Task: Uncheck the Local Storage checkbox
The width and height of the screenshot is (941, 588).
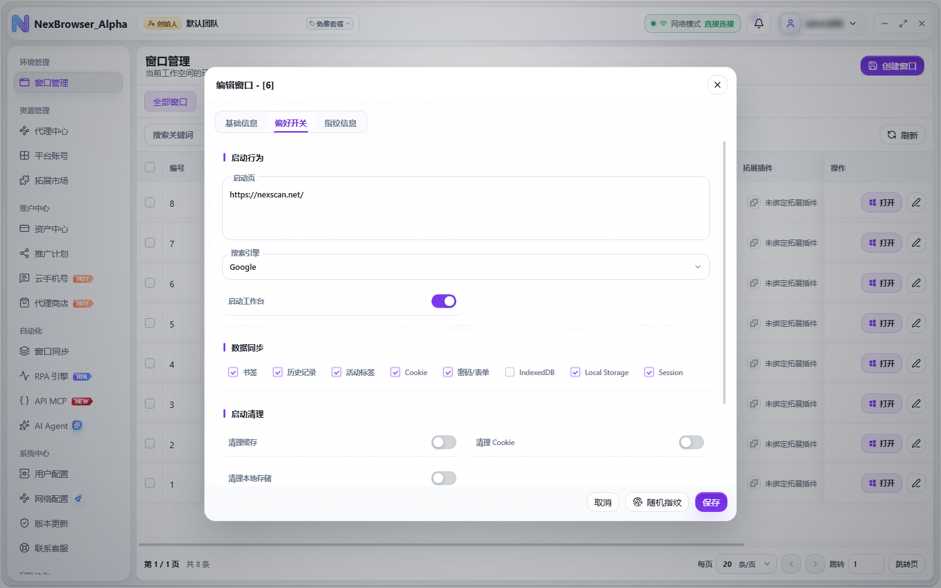Action: click(x=575, y=372)
